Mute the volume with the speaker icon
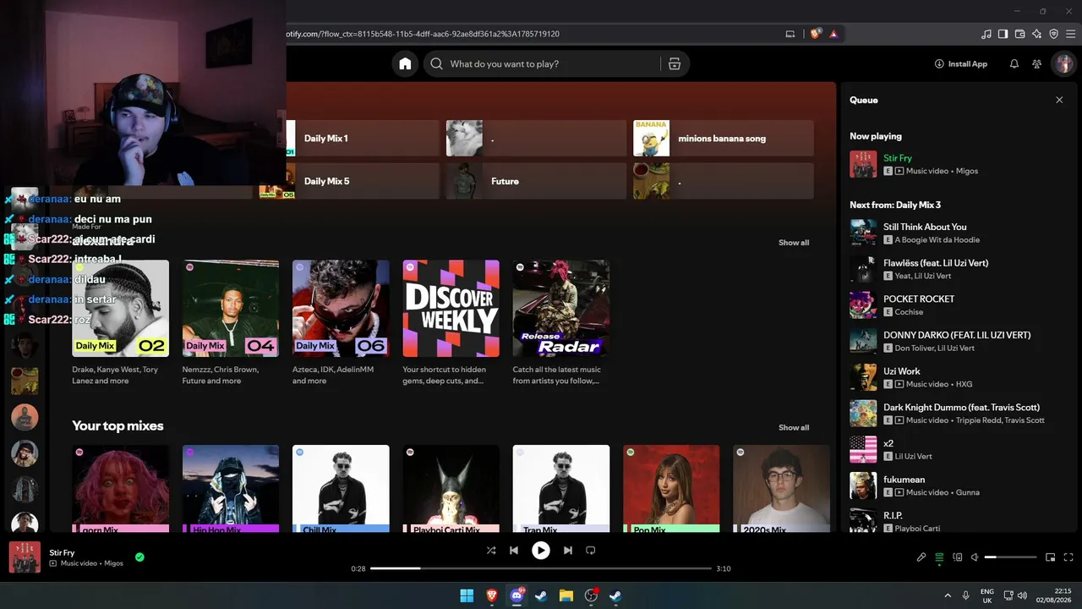 pyautogui.click(x=975, y=557)
